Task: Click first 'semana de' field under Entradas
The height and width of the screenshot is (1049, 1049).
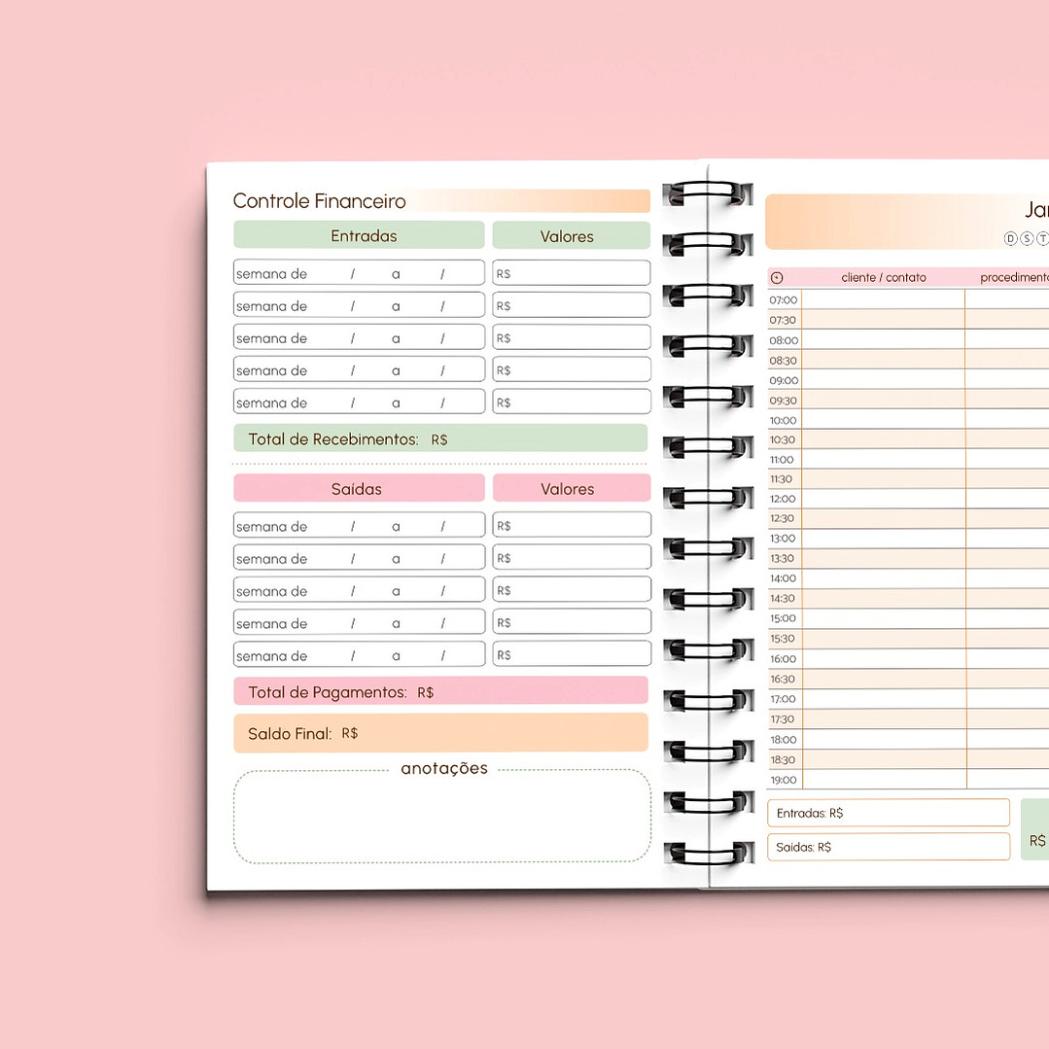Action: tap(359, 273)
